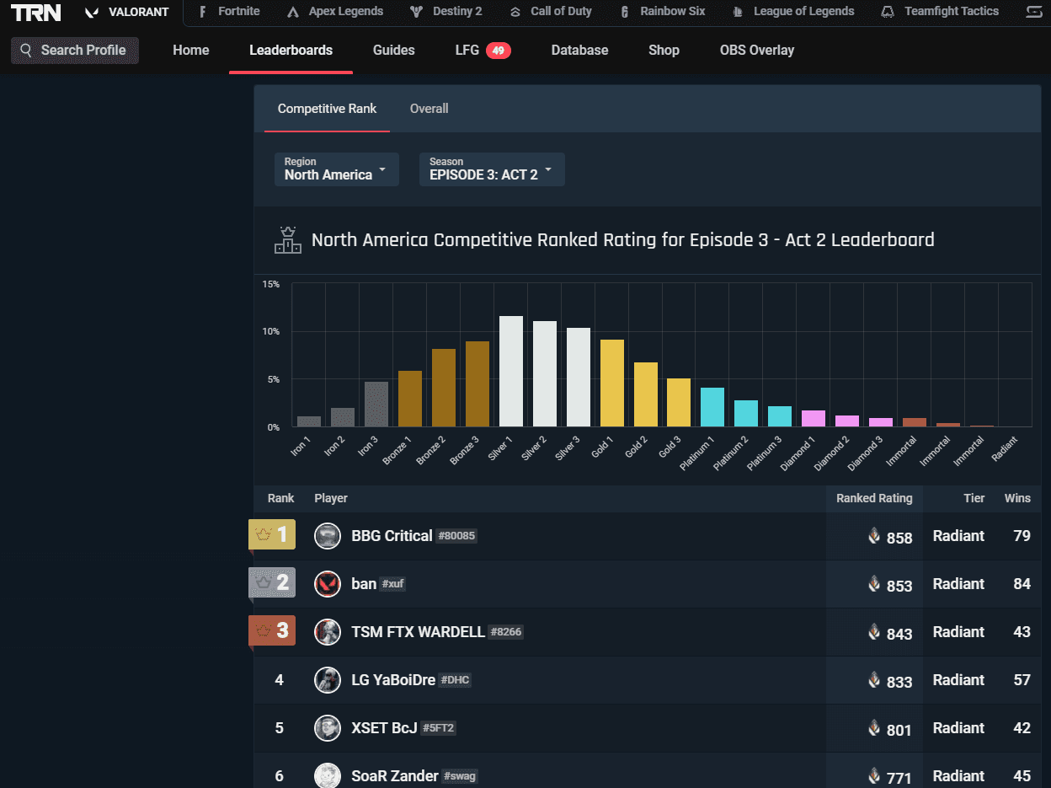Click the Apex Legends icon
The width and height of the screenshot is (1051, 788).
click(293, 12)
